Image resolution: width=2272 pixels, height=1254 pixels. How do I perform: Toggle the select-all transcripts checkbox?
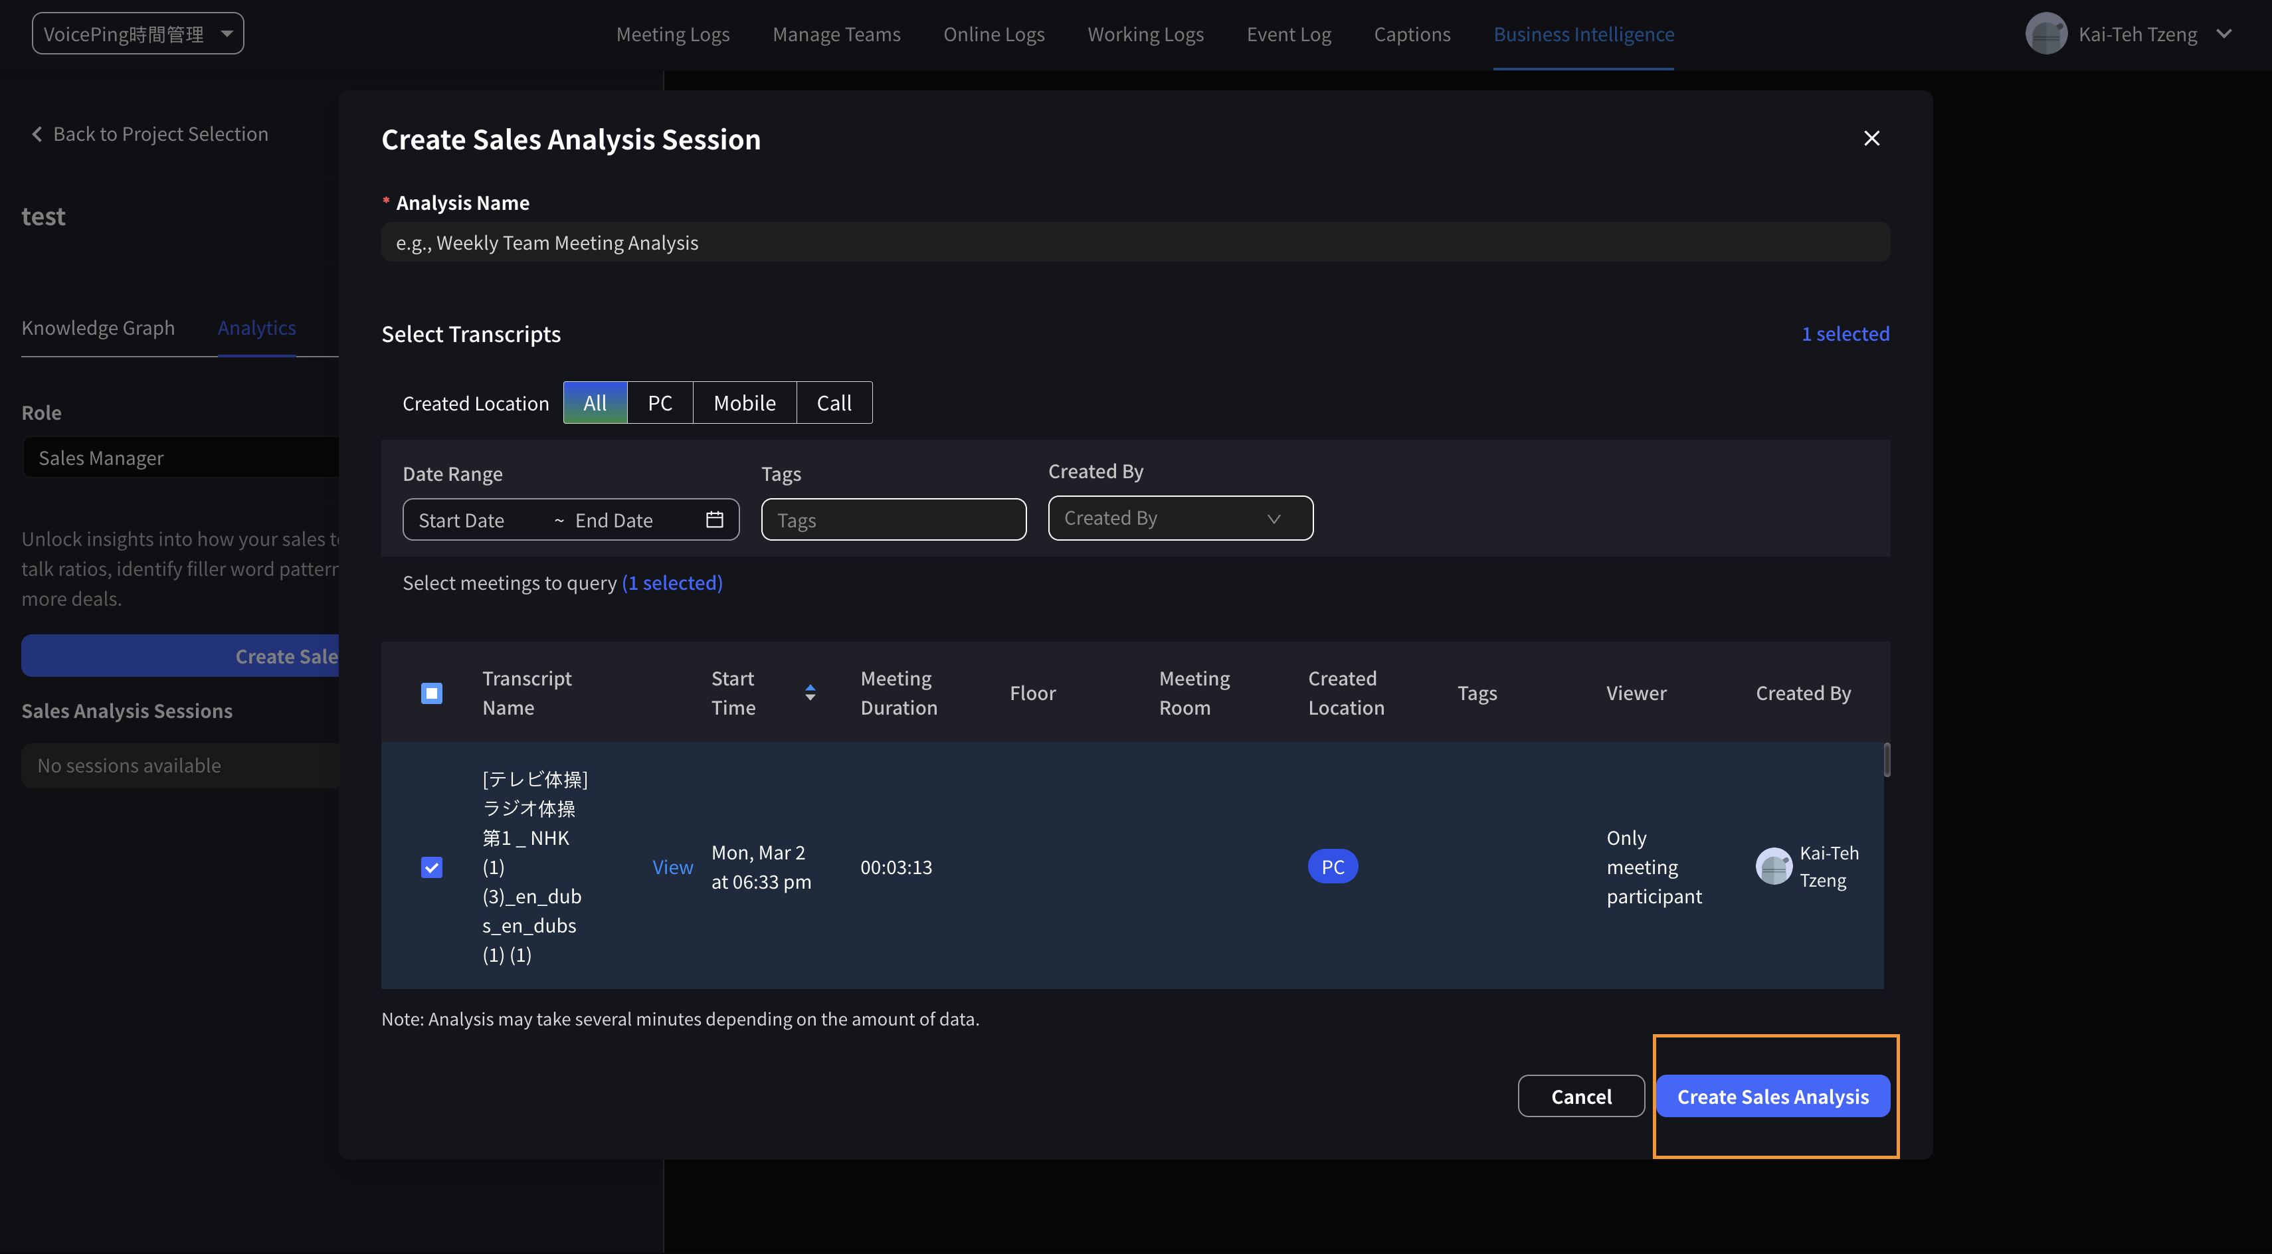[x=431, y=693]
